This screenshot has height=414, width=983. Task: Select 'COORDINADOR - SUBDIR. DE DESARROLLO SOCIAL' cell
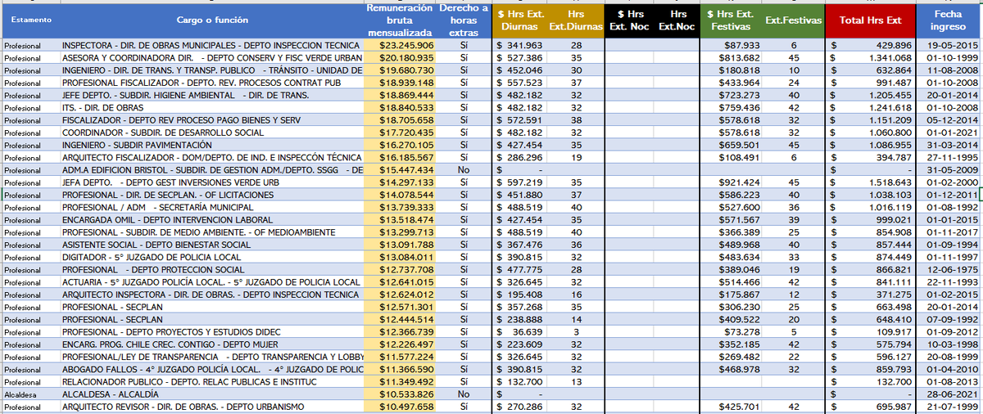(211, 133)
